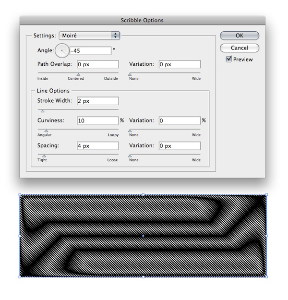This screenshot has height=300, width=288.
Task: Click the Curviness input field
Action: [98, 120]
